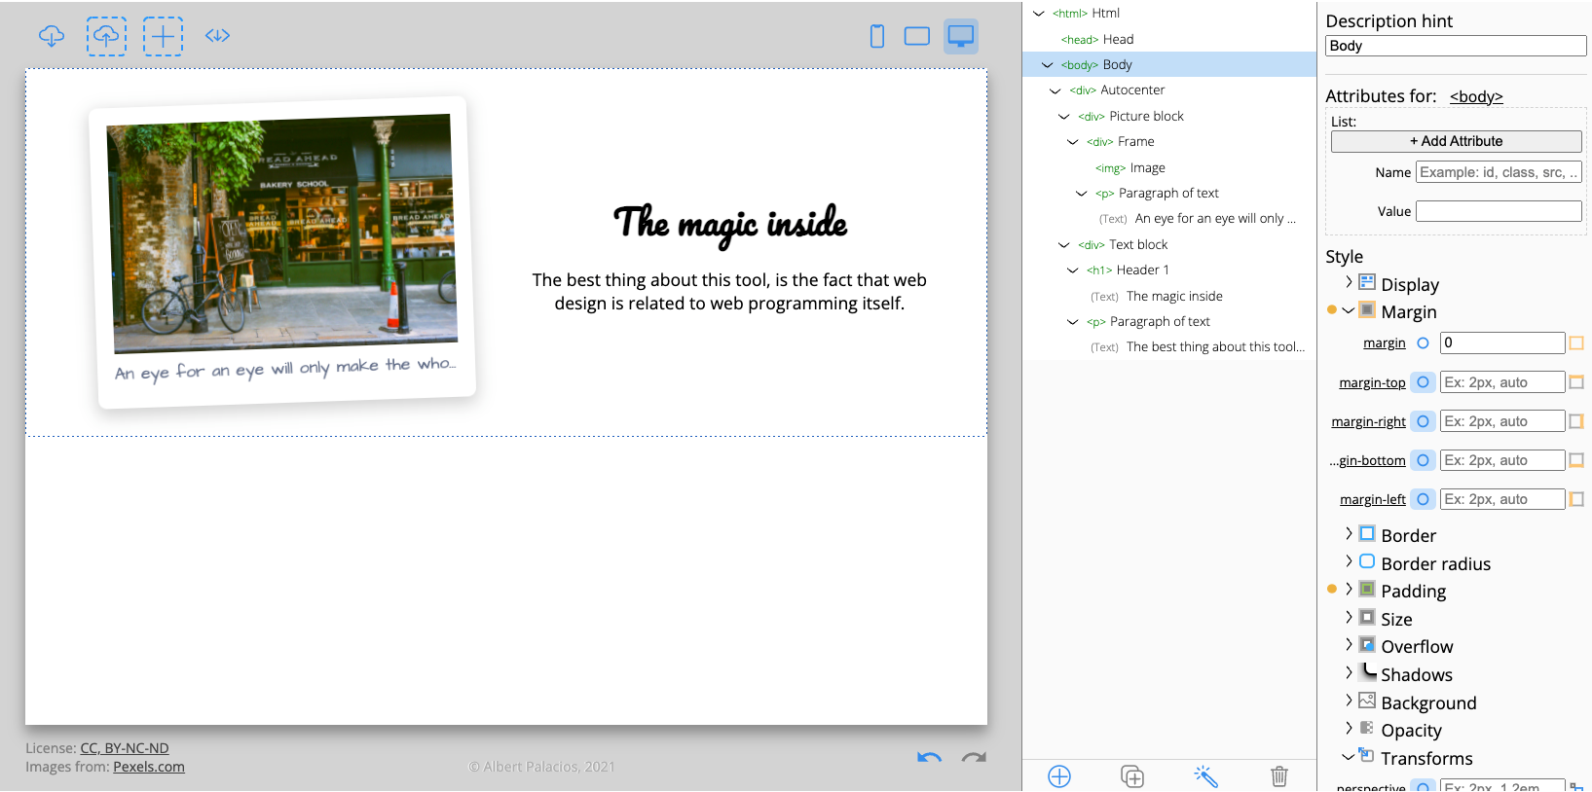Expand the Border style section

tap(1349, 534)
